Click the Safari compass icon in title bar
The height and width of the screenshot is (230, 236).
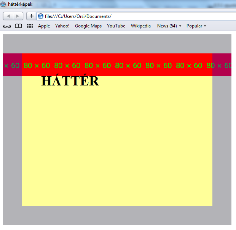coord(3,4)
